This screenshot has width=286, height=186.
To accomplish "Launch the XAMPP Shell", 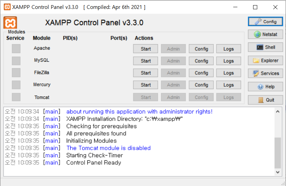I will coord(265,47).
